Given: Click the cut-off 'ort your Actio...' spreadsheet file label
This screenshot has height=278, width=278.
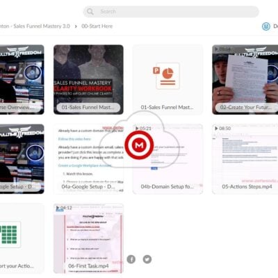Looking at the screenshot, I should (17, 266).
